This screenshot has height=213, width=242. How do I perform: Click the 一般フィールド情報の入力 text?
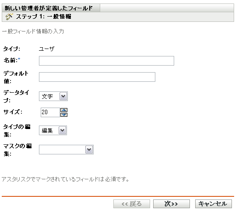pos(33,31)
